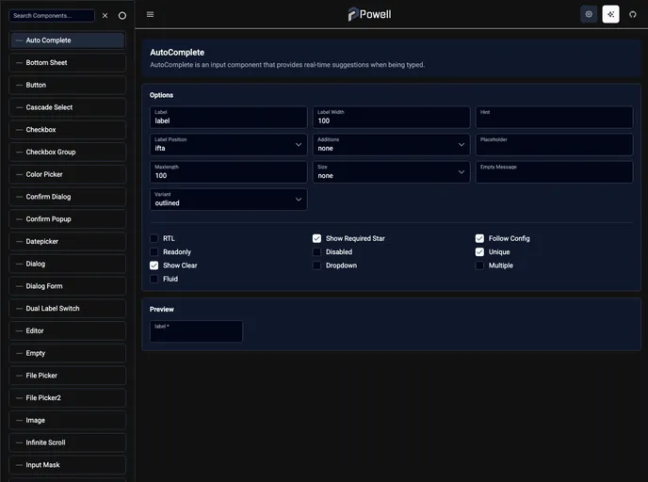Open Datepicker component page

(x=68, y=241)
